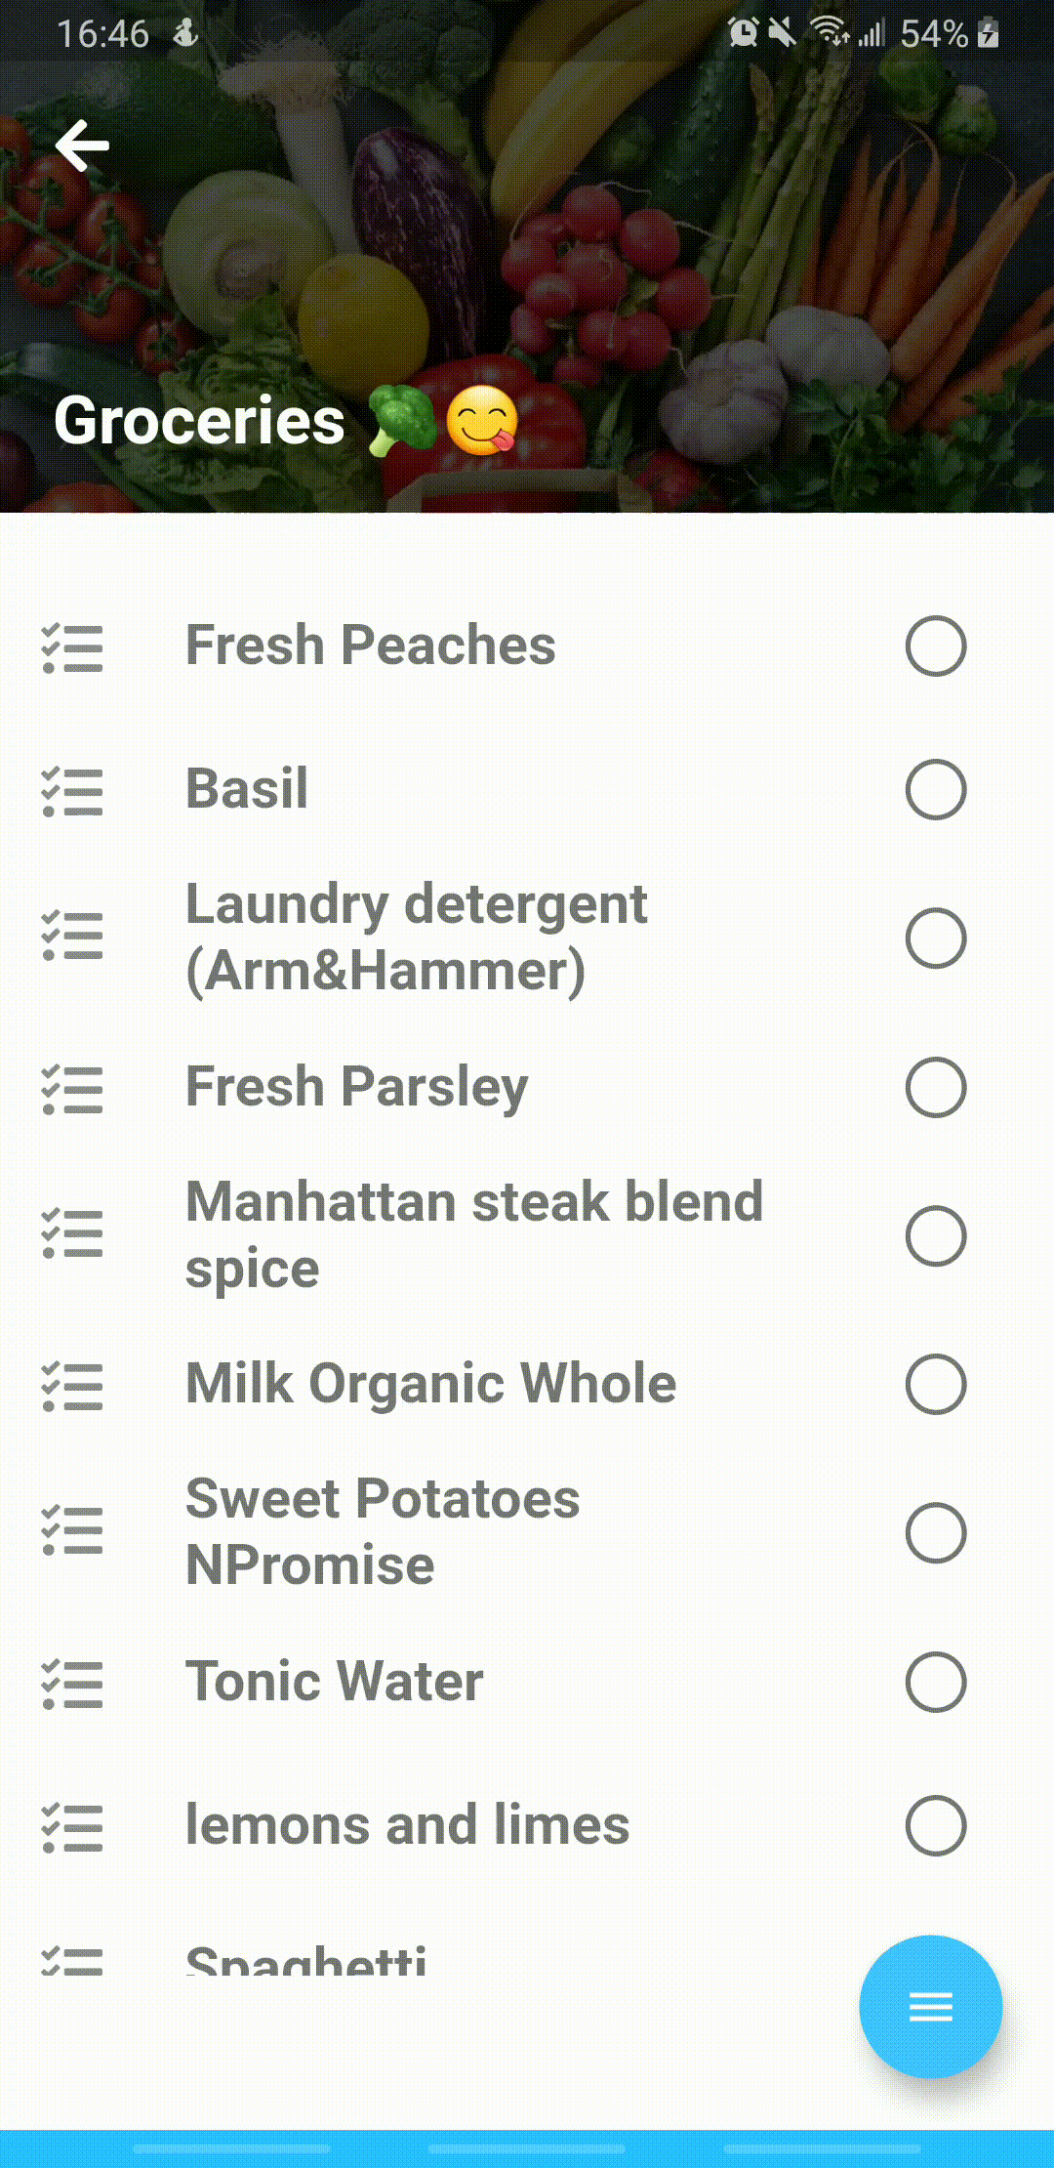Viewport: 1054px width, 2168px height.
Task: Tap checklist icon beside Basil
Action: click(72, 791)
